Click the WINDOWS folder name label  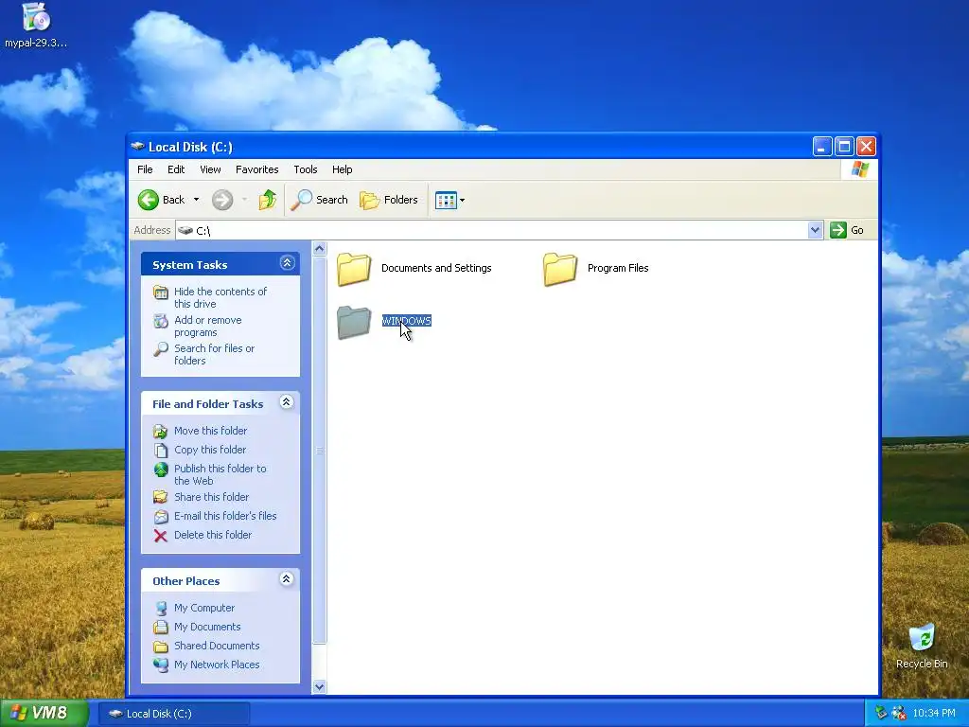[407, 321]
